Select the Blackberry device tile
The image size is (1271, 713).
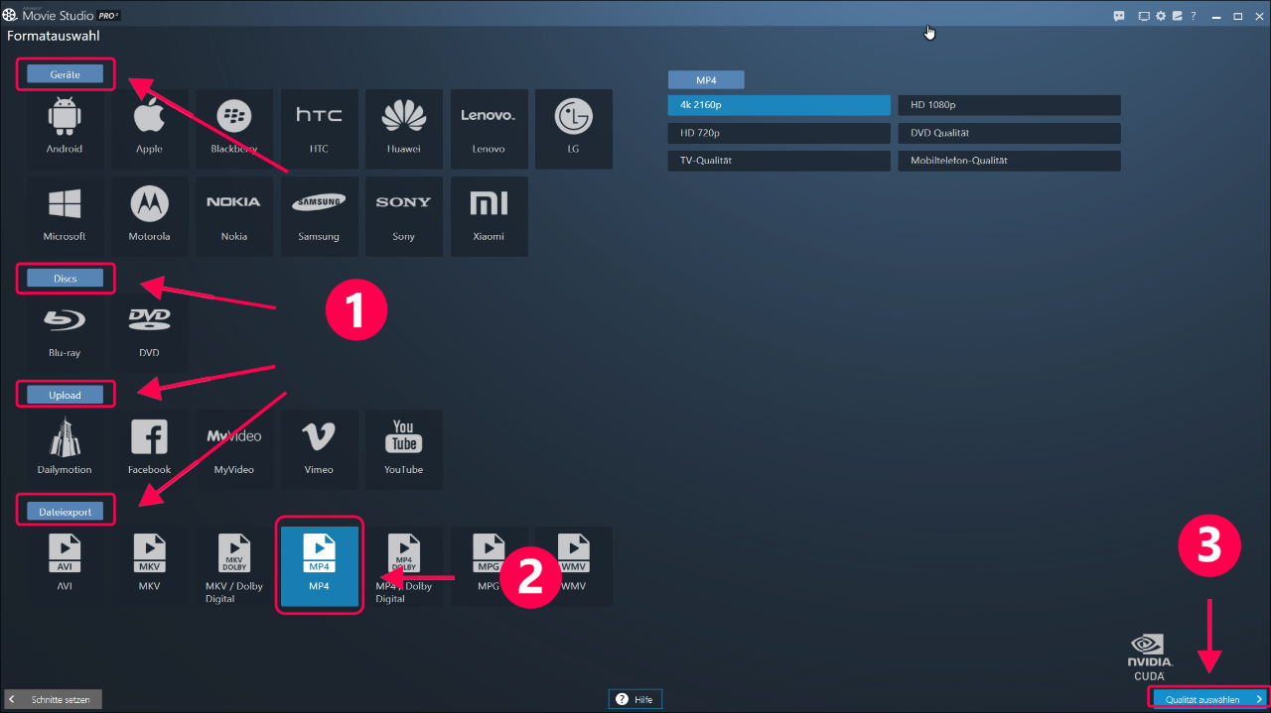pyautogui.click(x=234, y=128)
